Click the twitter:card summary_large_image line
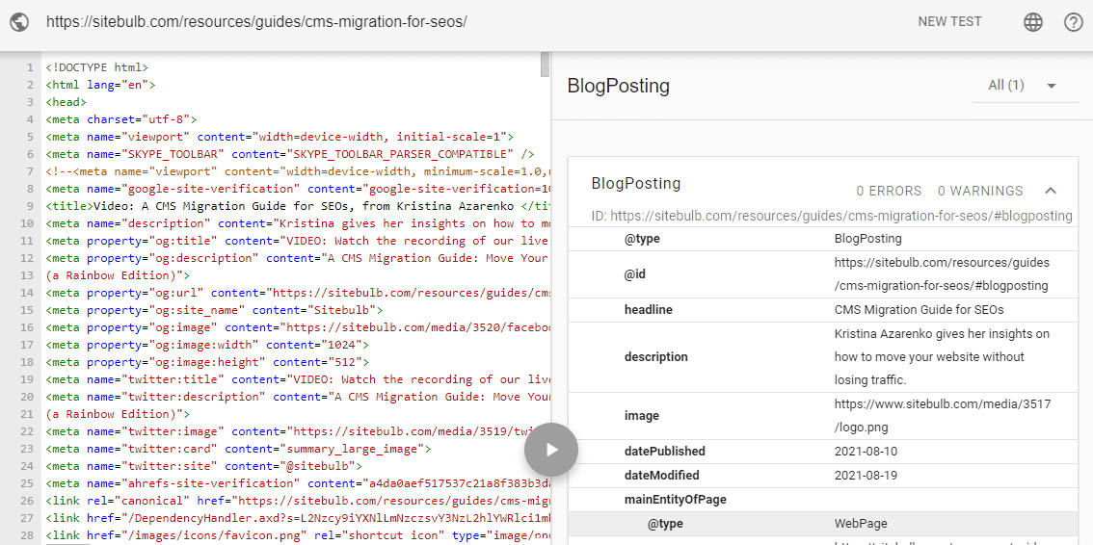1093x545 pixels. [238, 449]
